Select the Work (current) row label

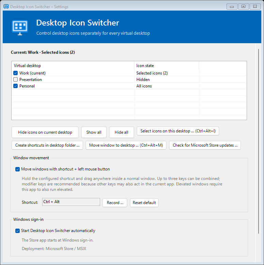[x=32, y=73]
